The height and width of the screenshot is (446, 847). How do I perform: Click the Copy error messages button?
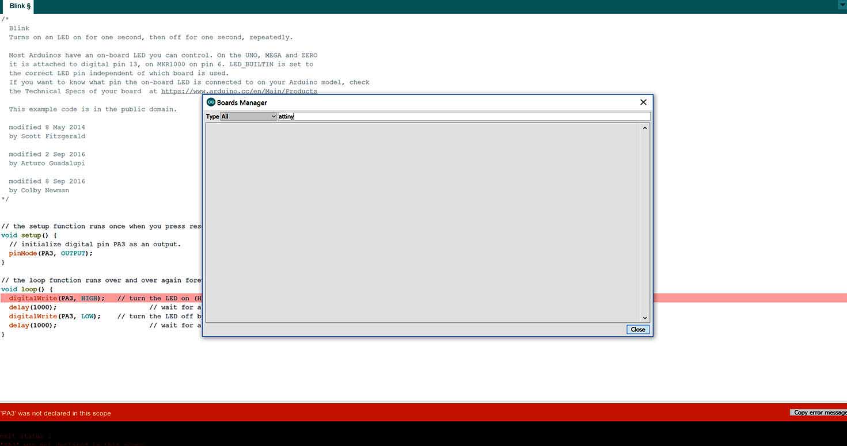point(819,413)
